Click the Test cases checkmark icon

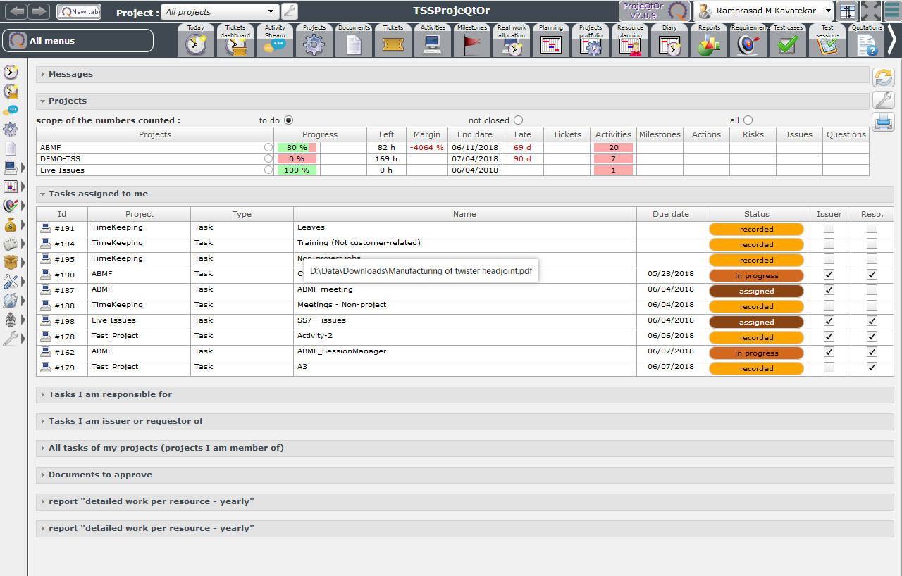(x=787, y=44)
